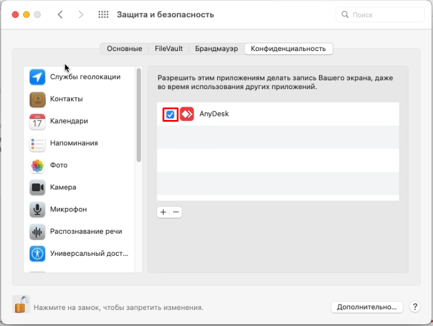Click the sidebar list scrollbar

click(139, 116)
